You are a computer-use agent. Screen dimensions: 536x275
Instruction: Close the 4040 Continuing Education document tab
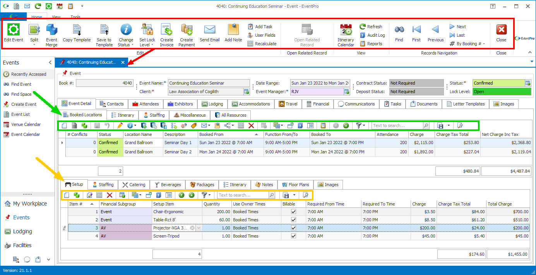(x=123, y=62)
